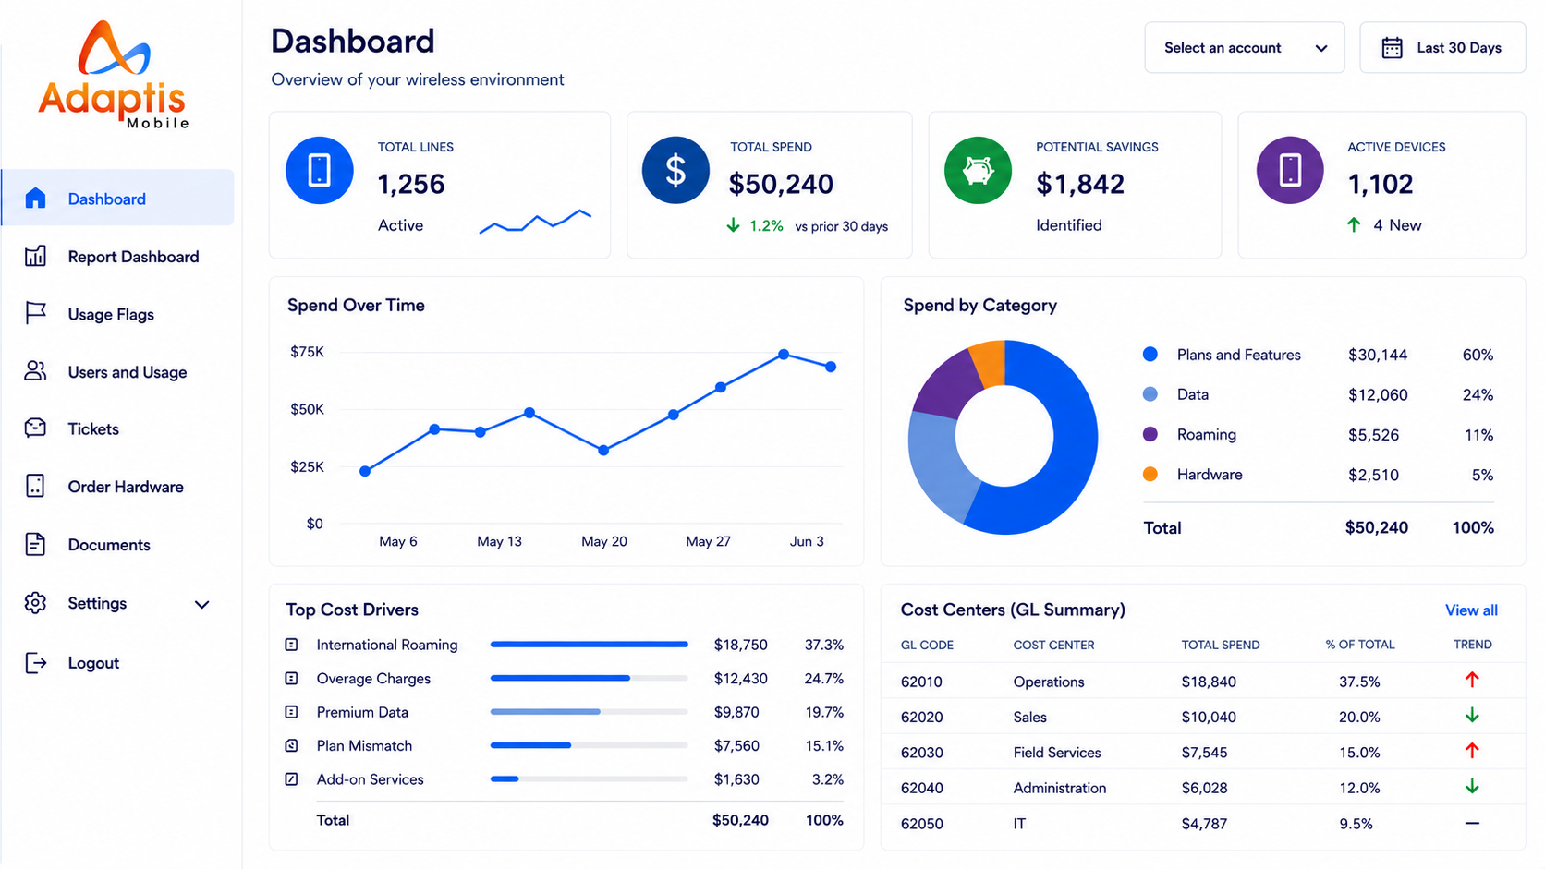Image resolution: width=1545 pixels, height=869 pixels.
Task: Click the Plan Mismatch amount $7,560
Action: [736, 745]
